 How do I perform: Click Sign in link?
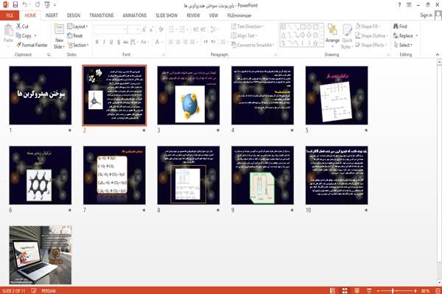pos(426,15)
